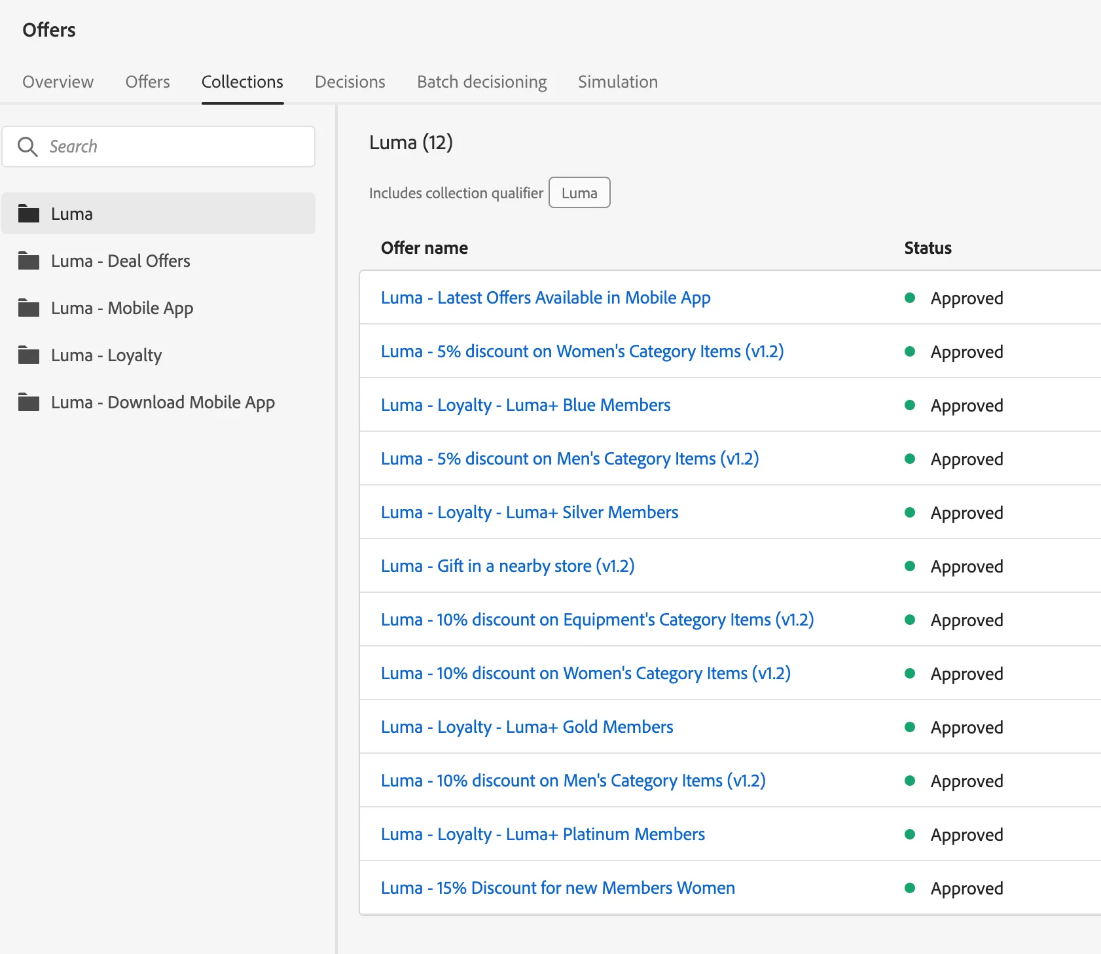The image size is (1101, 954).
Task: Open Loyalty - Luma+ Silver Members offer
Action: point(530,512)
